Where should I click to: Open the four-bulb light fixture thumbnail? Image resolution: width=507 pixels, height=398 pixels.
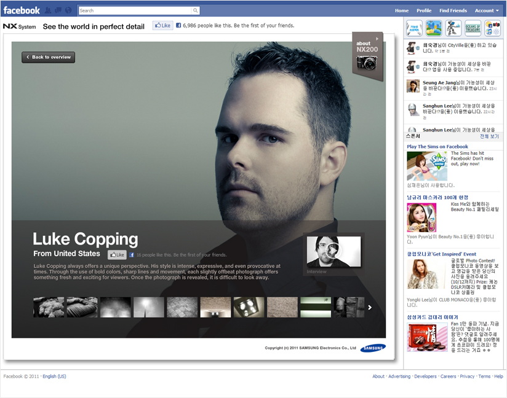point(249,307)
